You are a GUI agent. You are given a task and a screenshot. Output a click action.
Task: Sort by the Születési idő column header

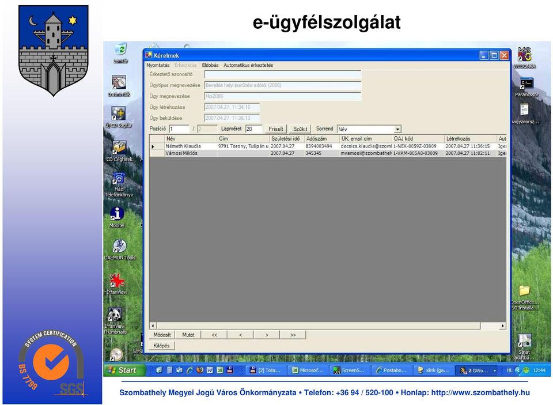pos(287,139)
